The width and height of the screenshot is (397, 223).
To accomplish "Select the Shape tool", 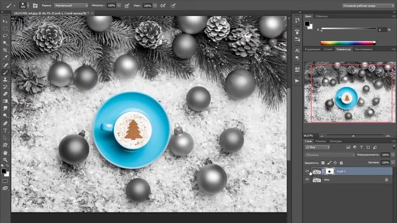I will [5, 145].
